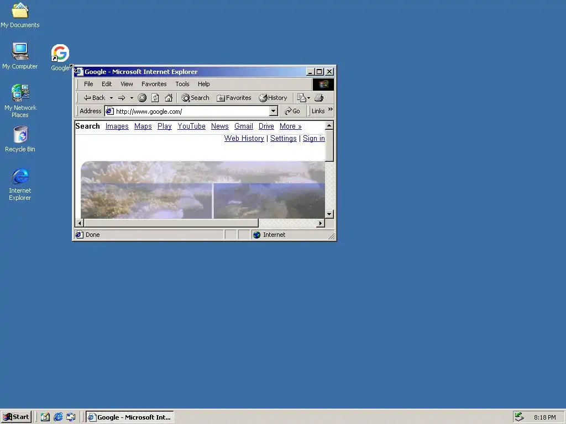Launch Internet Explorer from quick launch
566x424 pixels.
click(x=58, y=417)
